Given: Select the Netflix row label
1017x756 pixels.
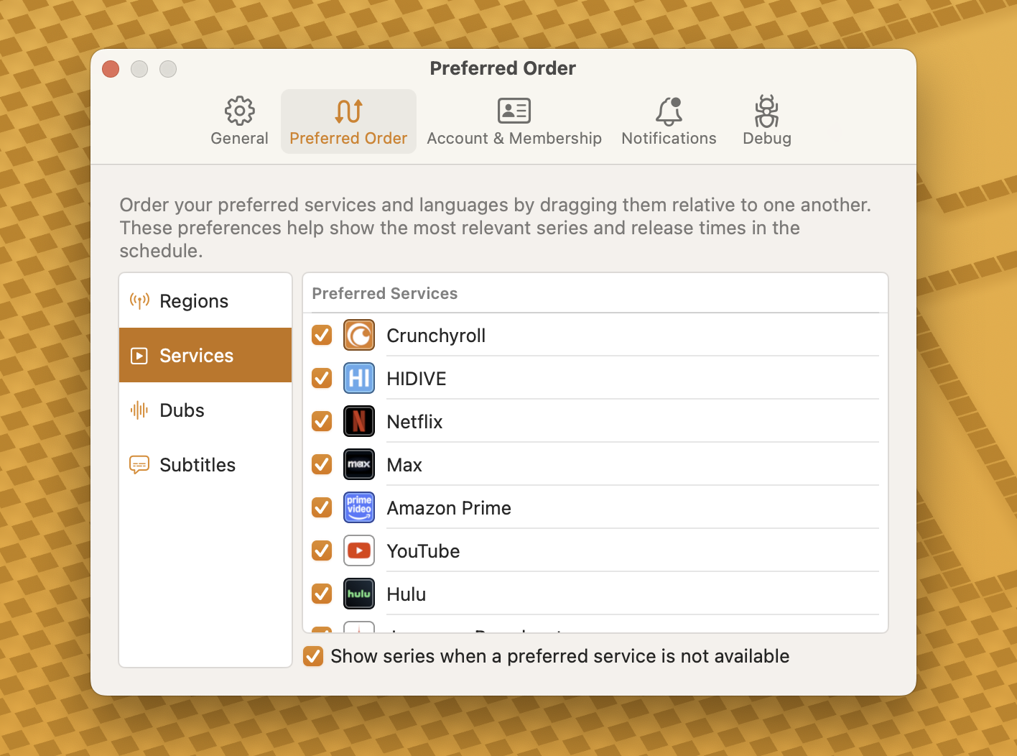Looking at the screenshot, I should [x=414, y=422].
